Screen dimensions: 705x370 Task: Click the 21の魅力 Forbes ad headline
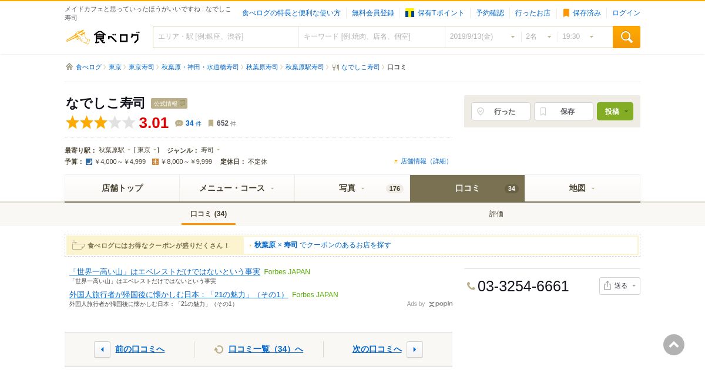coord(179,295)
